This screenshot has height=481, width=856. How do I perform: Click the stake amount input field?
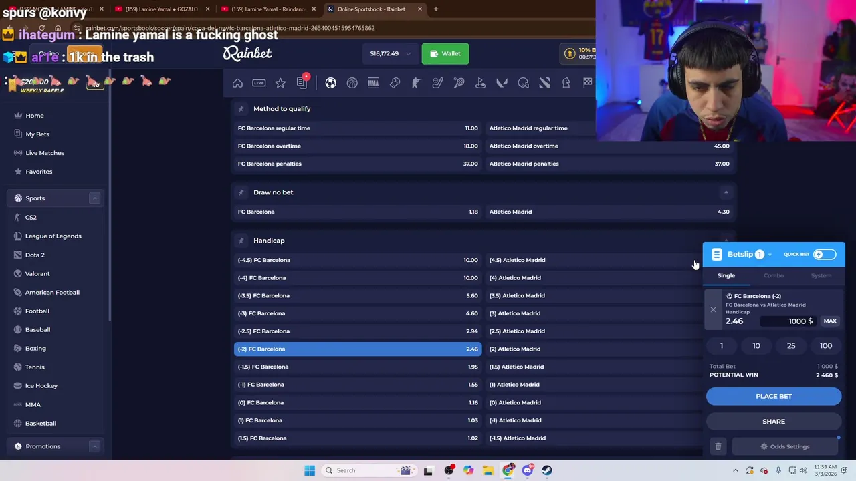coord(788,321)
